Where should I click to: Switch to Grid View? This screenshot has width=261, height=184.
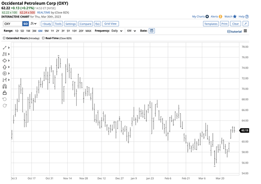click(111, 24)
